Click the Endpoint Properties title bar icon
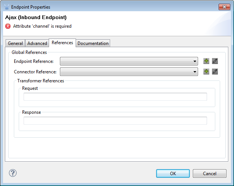Image resolution: width=234 pixels, height=186 pixels. 6,7
